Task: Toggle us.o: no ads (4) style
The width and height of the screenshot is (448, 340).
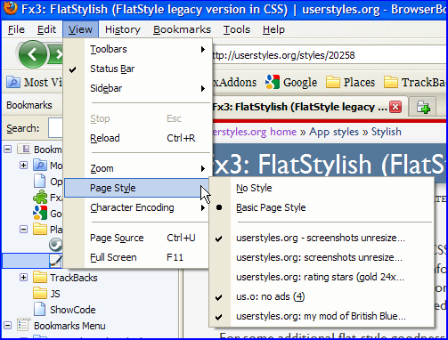Action: tap(322, 296)
